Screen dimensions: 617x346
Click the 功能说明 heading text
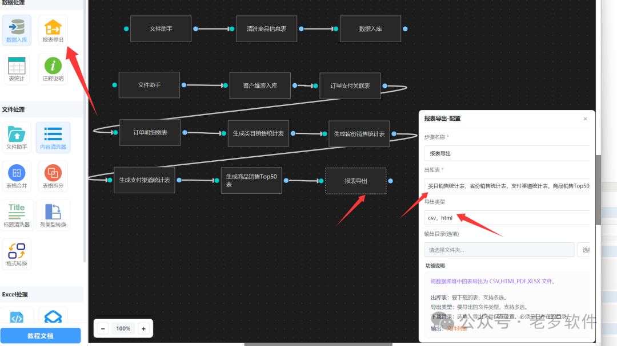tap(435, 266)
